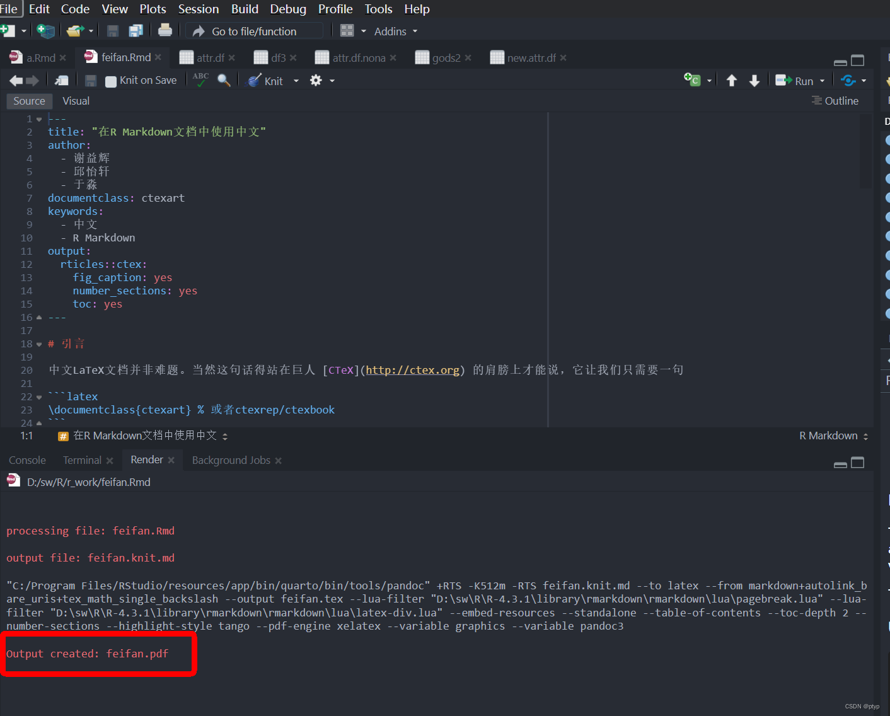This screenshot has width=890, height=716.
Task: Open the Run dropdown arrow
Action: (x=822, y=81)
